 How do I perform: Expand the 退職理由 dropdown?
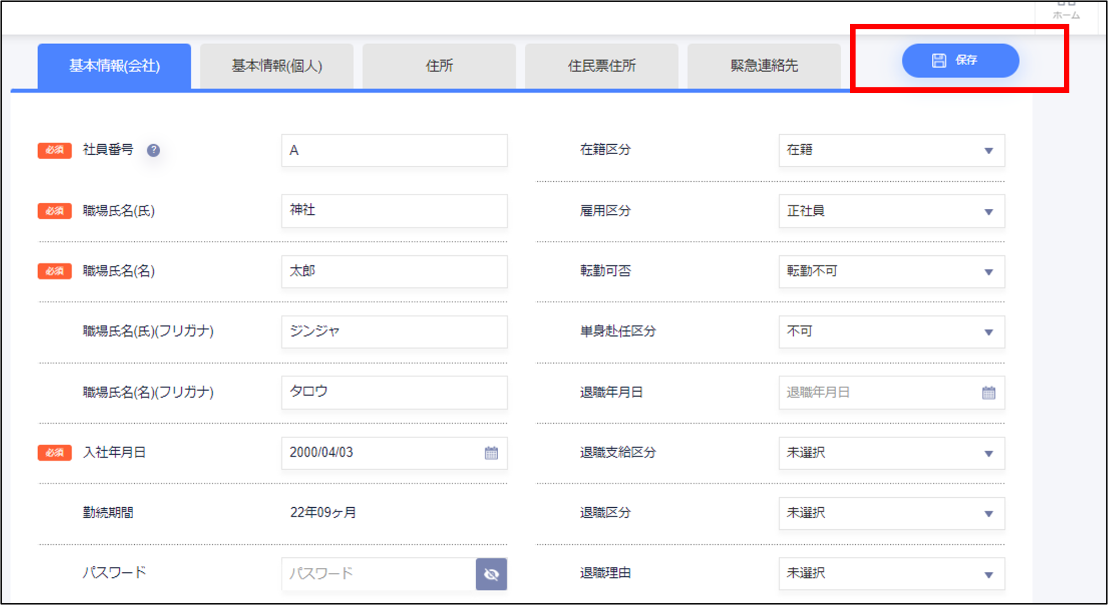(891, 574)
